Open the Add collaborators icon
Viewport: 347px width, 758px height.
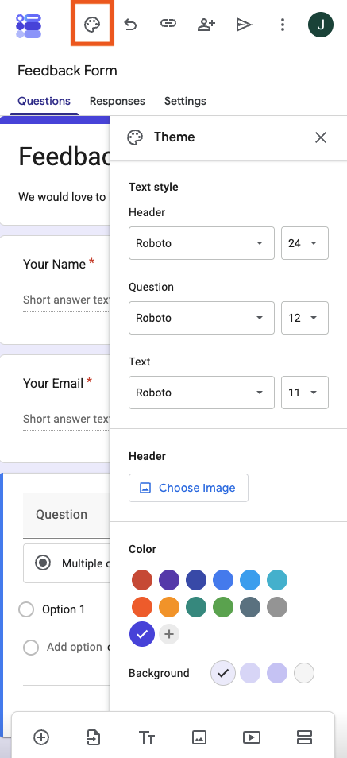pos(206,25)
